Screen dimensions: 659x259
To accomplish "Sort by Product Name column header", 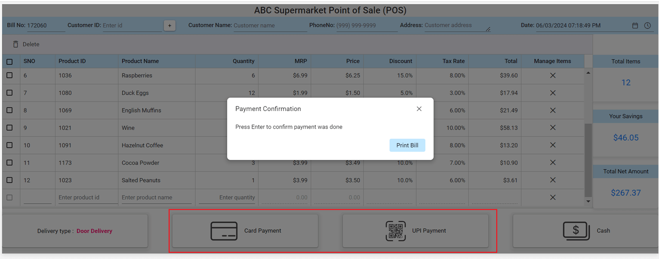I will 140,61.
